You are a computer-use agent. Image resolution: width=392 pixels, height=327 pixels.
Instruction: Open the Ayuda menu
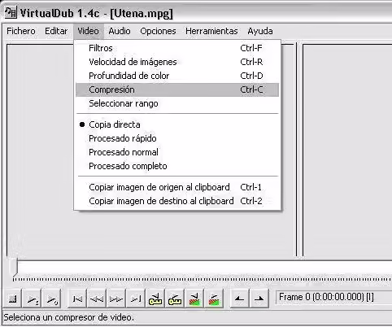[x=260, y=31]
